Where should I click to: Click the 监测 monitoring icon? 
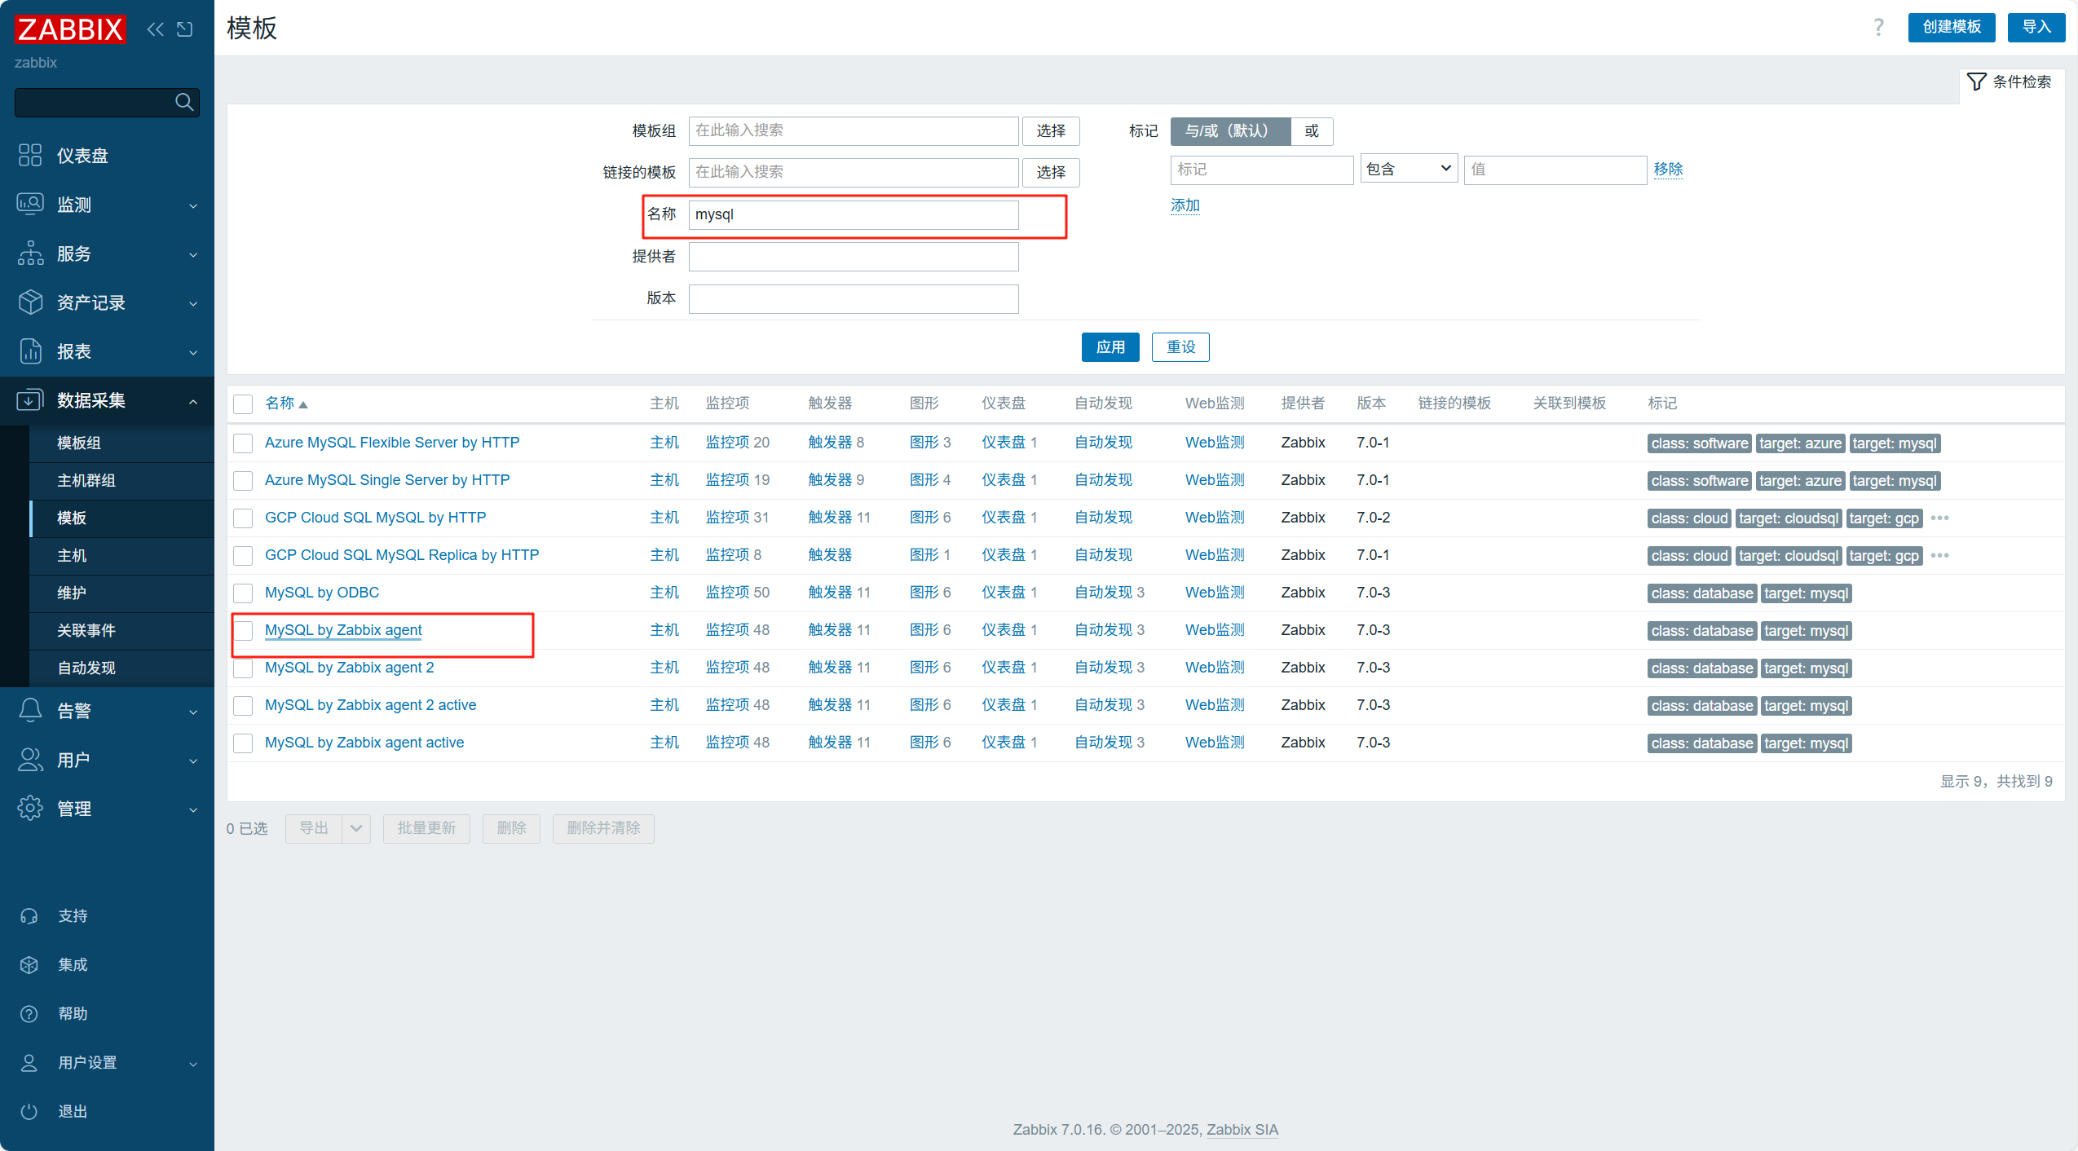tap(30, 204)
